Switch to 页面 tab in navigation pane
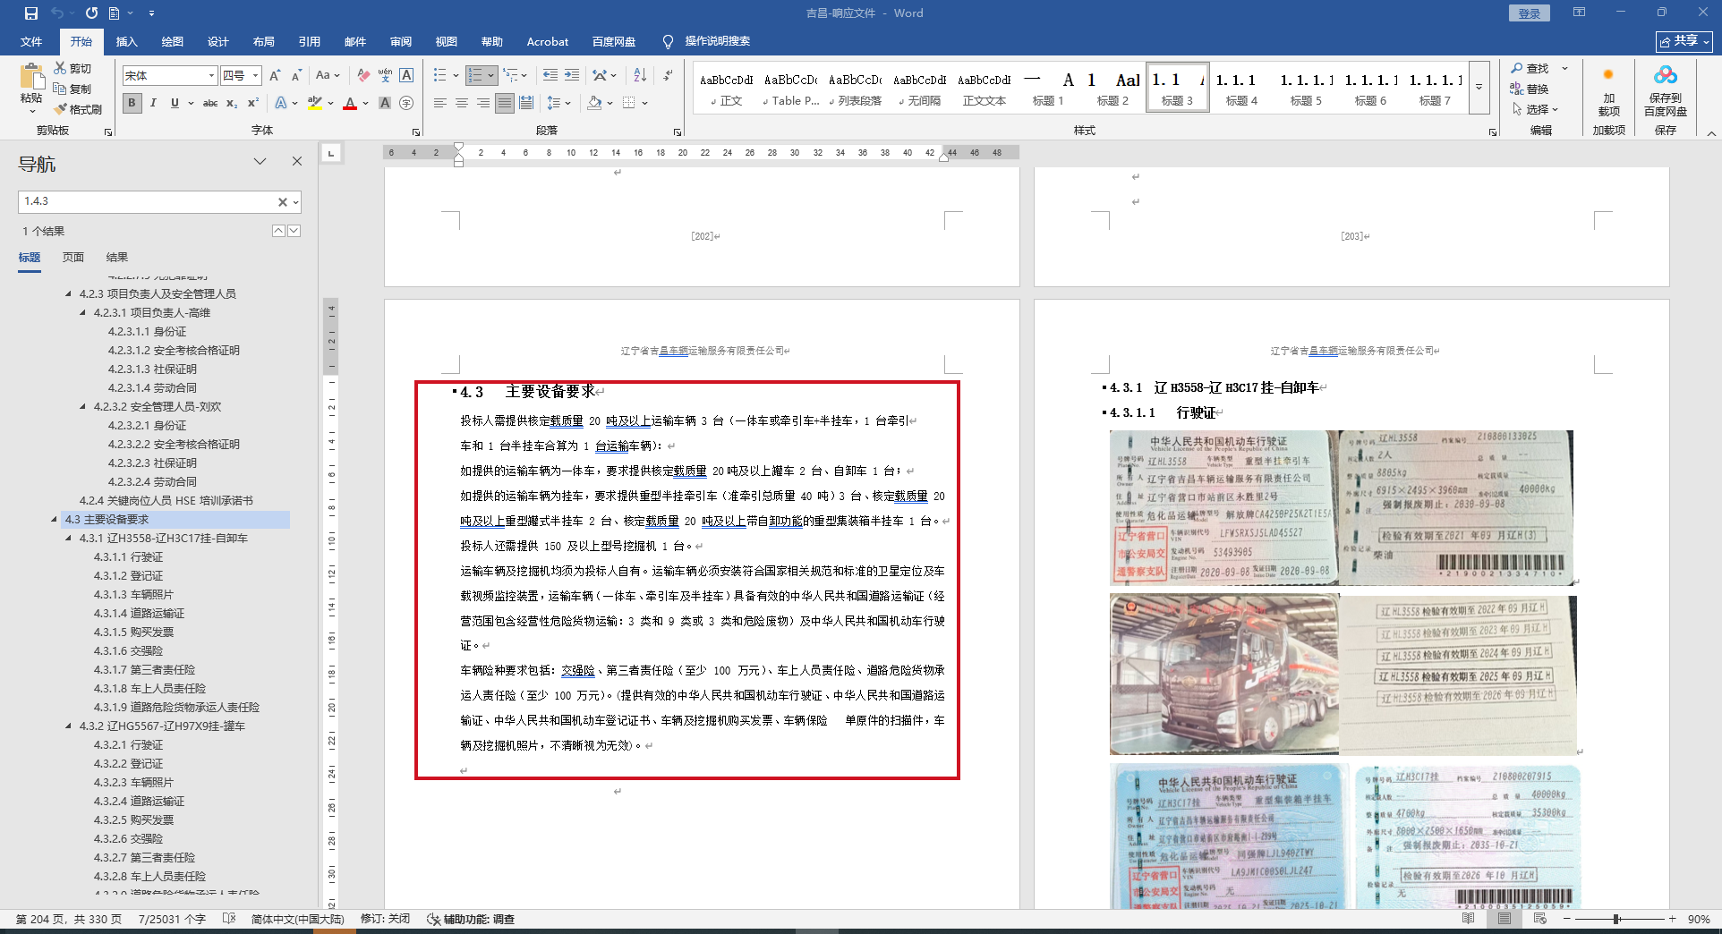 [x=73, y=258]
